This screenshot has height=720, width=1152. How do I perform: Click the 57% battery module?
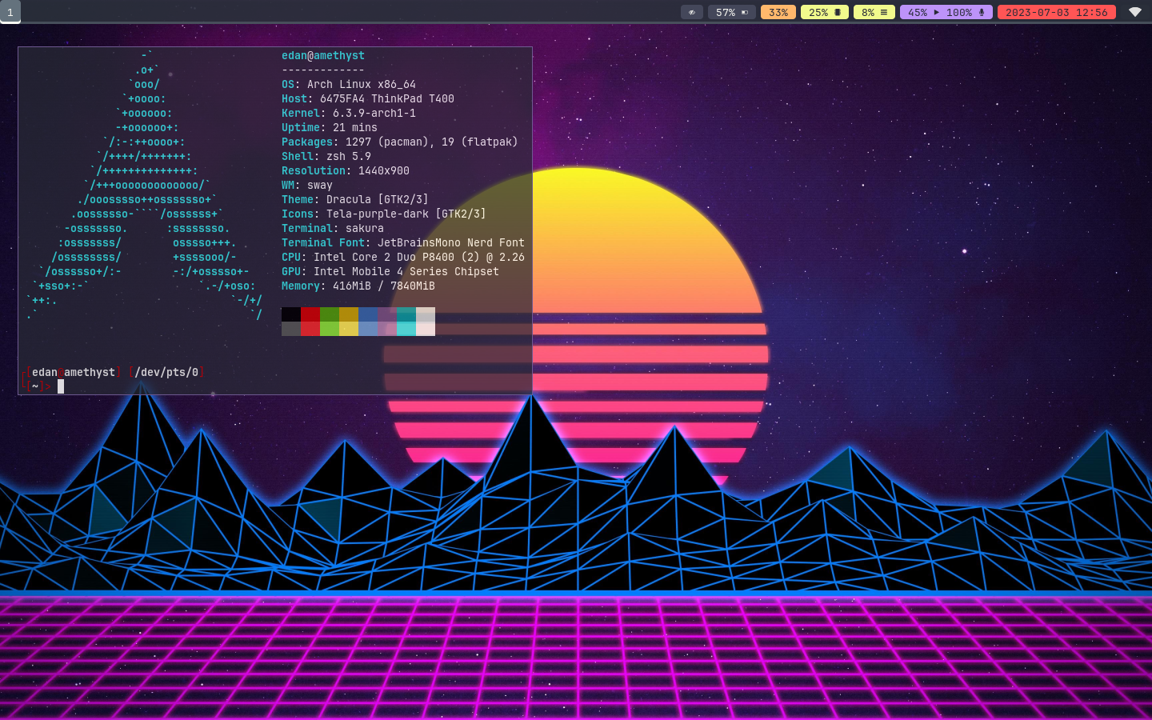click(732, 12)
